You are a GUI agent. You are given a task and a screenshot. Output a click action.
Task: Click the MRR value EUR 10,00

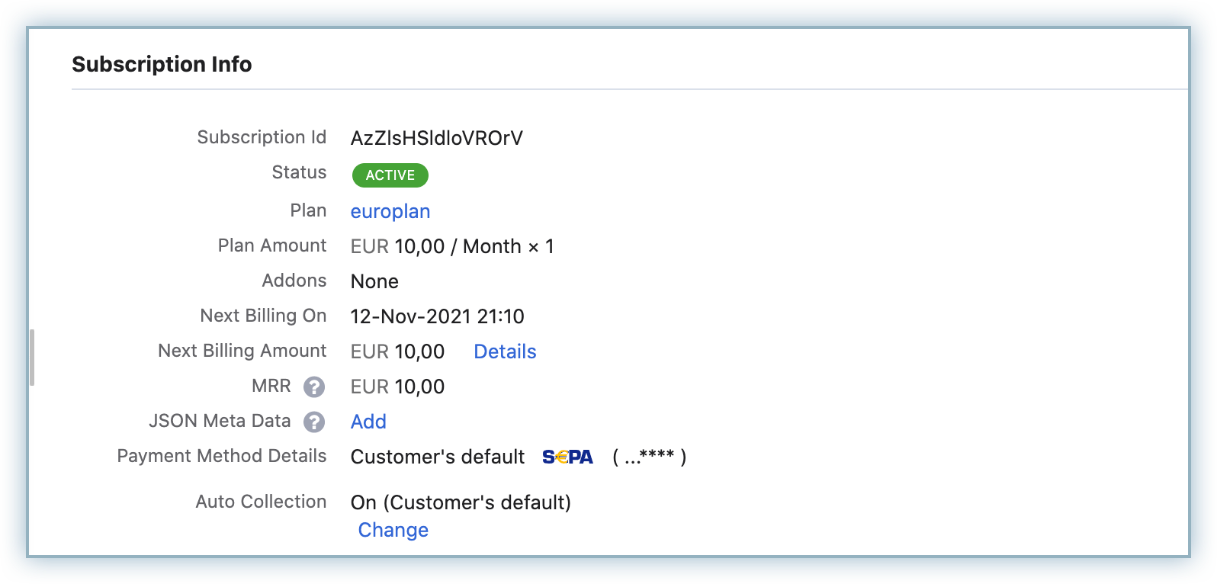pos(397,387)
